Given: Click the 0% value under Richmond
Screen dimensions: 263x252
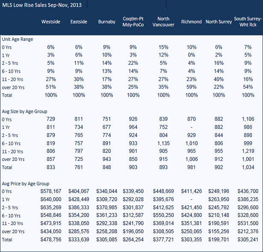Looking at the screenshot, I should point(192,55).
